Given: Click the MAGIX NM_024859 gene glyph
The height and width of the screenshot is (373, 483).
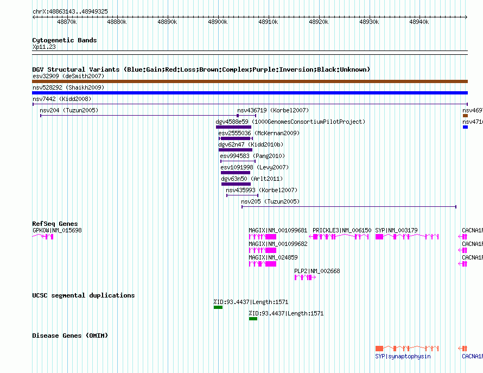Looking at the screenshot, I should [x=263, y=264].
